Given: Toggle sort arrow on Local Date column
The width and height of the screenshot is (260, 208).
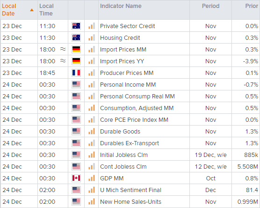Looking at the screenshot, I should [32, 10].
